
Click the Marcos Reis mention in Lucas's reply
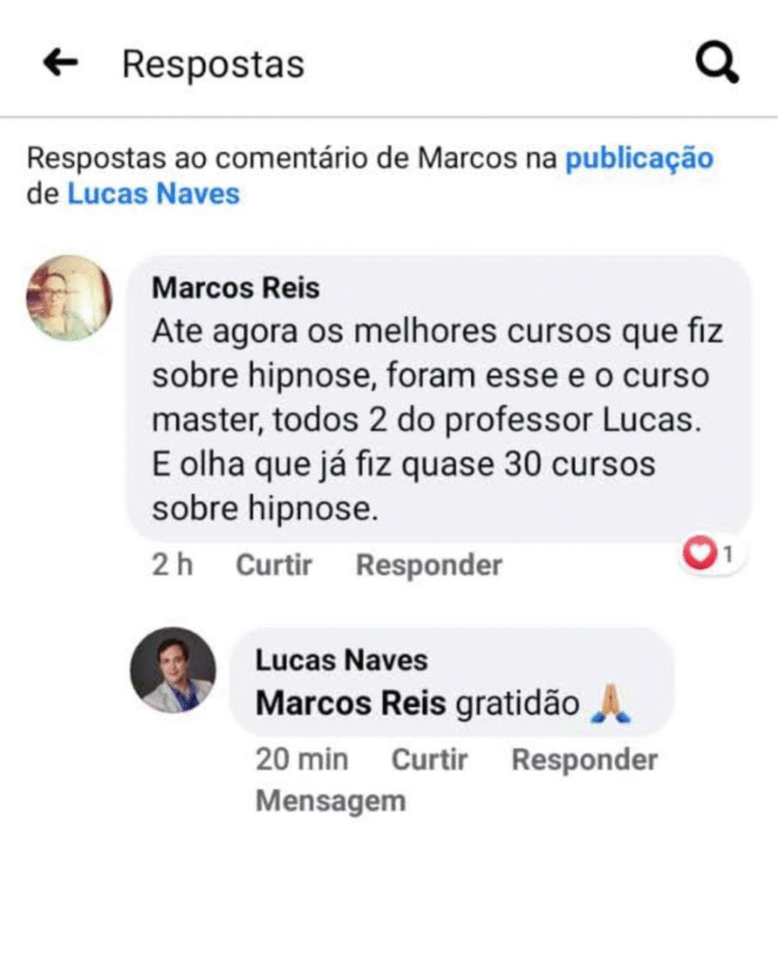click(351, 704)
